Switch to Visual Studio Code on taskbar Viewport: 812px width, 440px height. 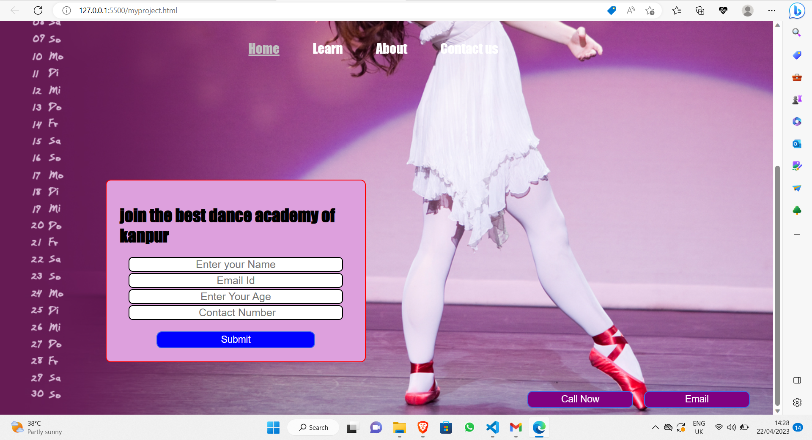coord(492,428)
